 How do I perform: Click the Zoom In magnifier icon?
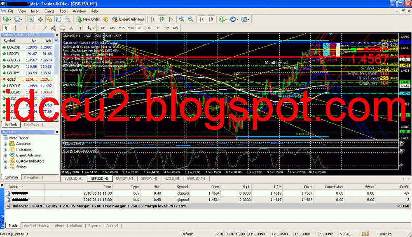[182, 19]
